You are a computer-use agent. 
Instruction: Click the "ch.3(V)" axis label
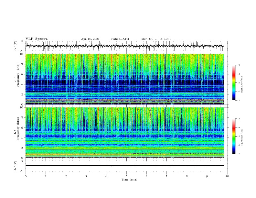16,166
